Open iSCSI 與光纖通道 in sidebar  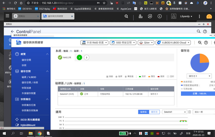point(27,120)
